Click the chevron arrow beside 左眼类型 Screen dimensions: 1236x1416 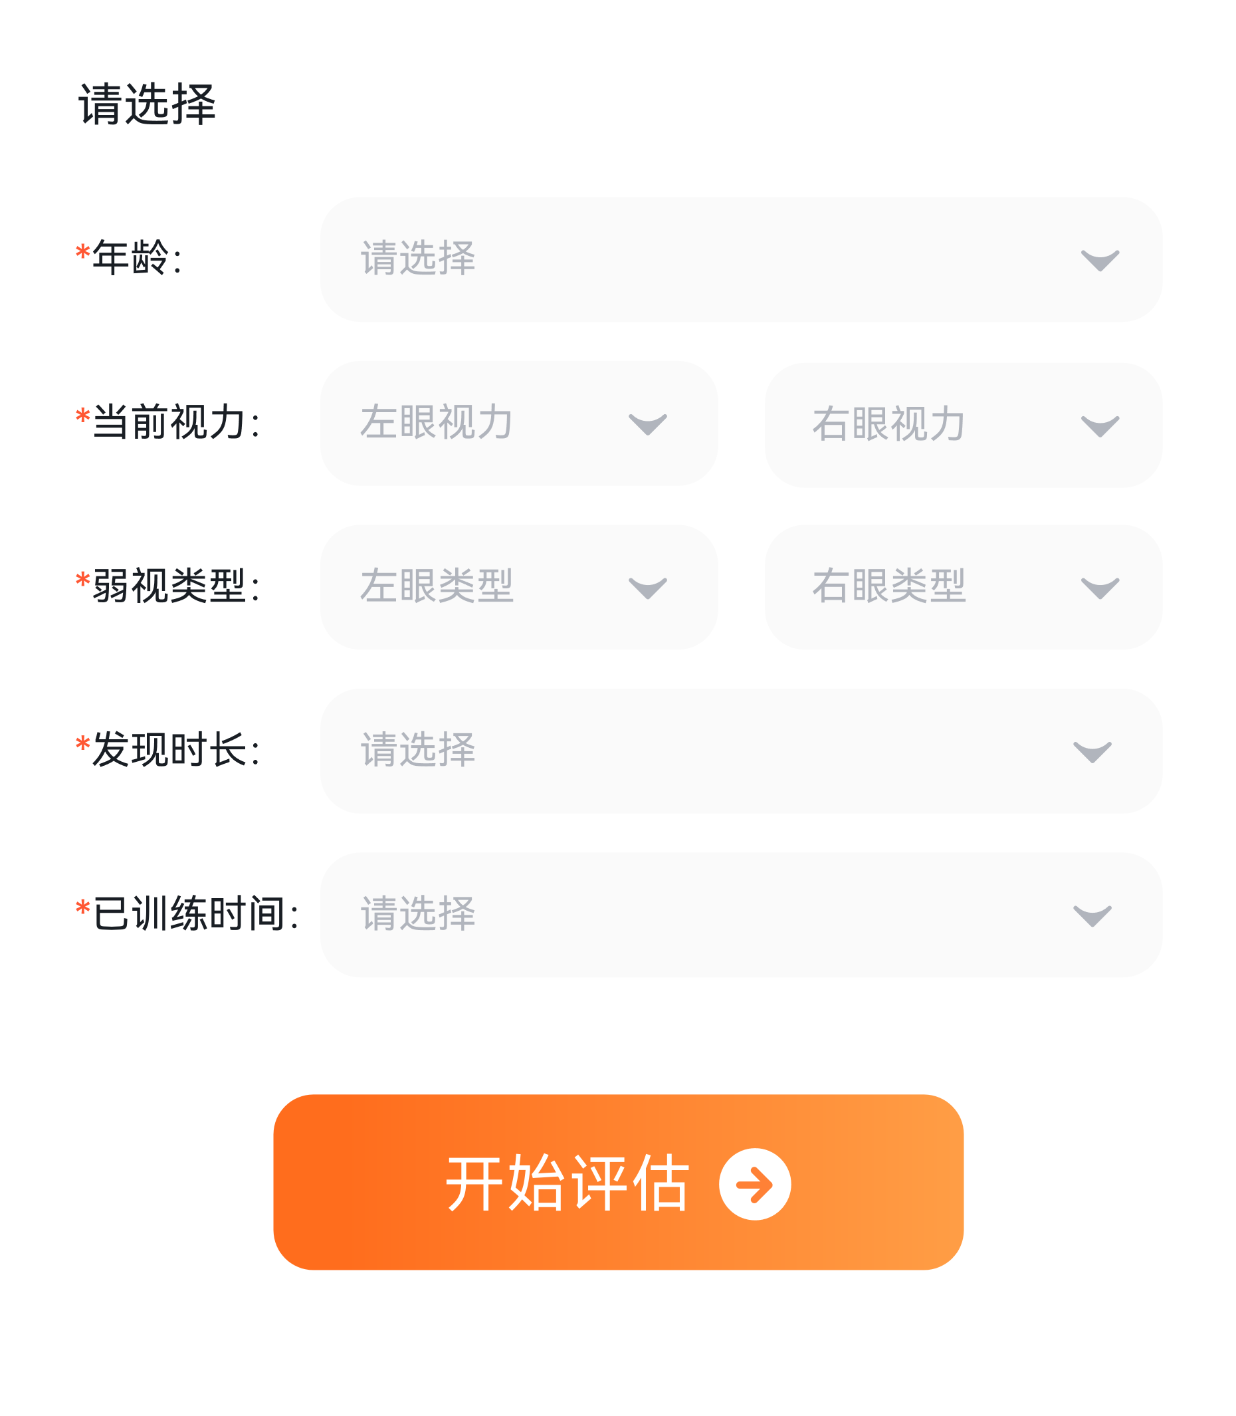pyautogui.click(x=648, y=588)
